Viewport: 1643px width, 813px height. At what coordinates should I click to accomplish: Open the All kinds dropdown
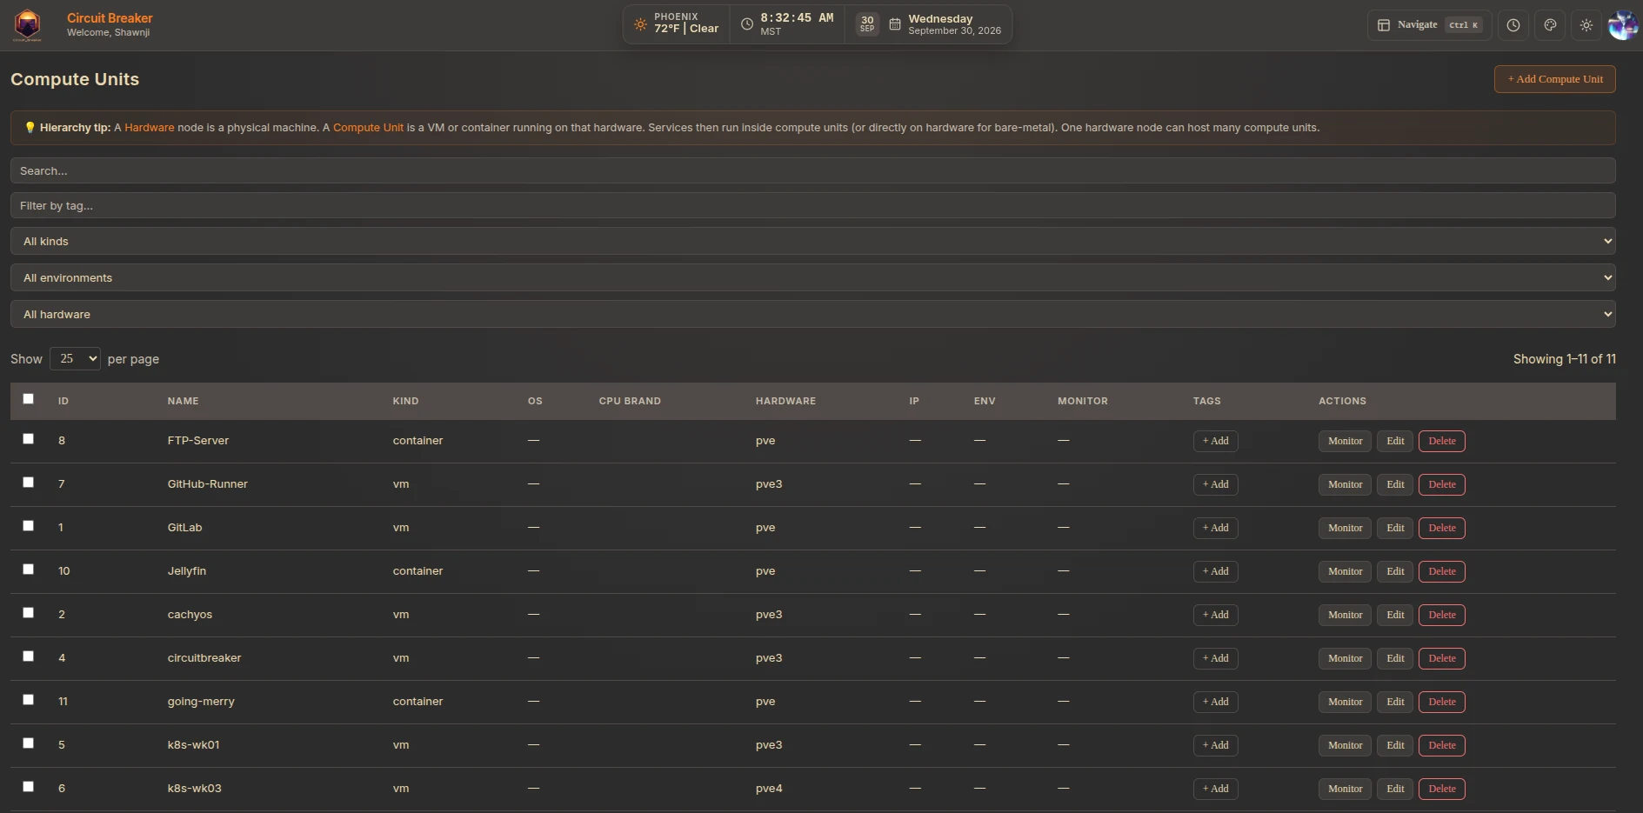pos(813,241)
